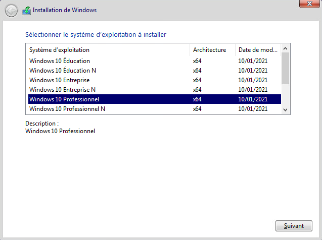Click the date cell for Windows 10 Éducation N
This screenshot has height=240, width=322.
click(253, 71)
